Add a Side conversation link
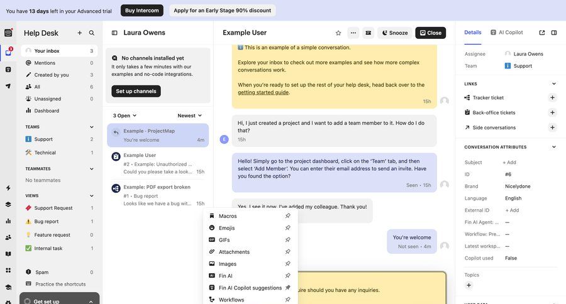 coord(552,128)
